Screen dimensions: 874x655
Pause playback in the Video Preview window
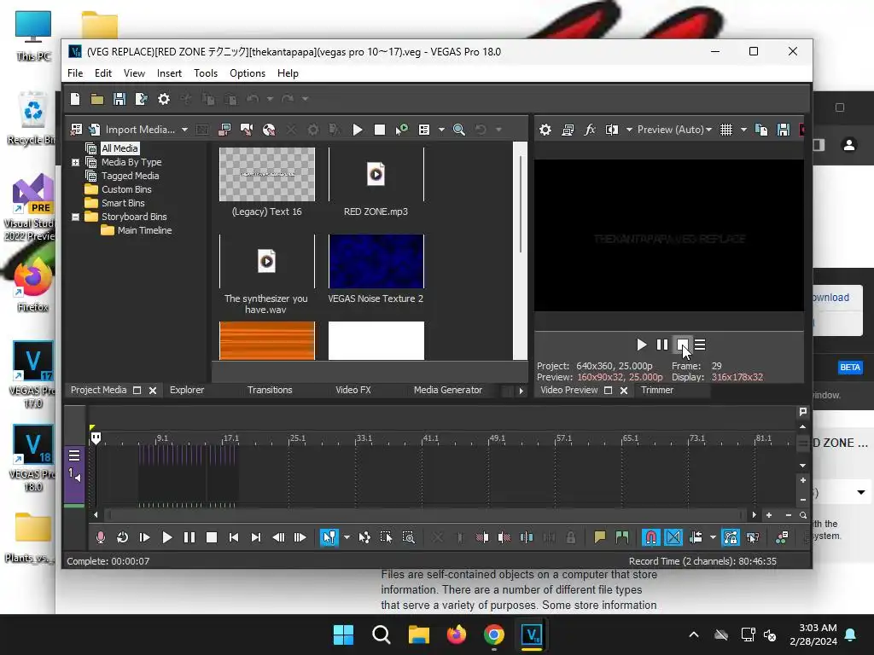click(661, 345)
